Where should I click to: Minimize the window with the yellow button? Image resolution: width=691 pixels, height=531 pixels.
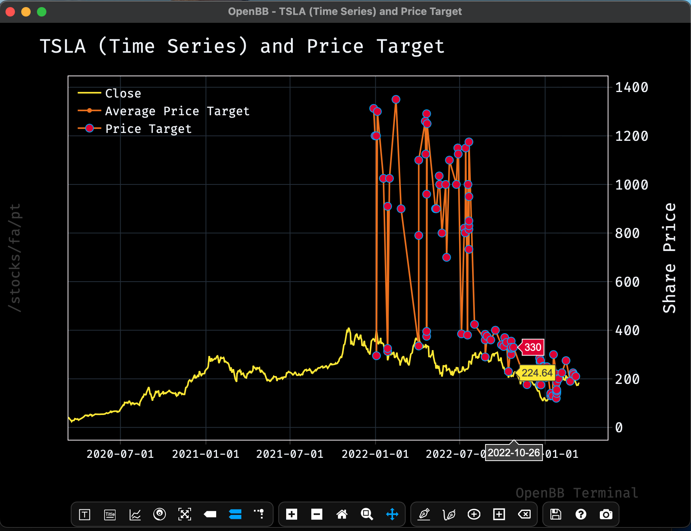tap(26, 12)
